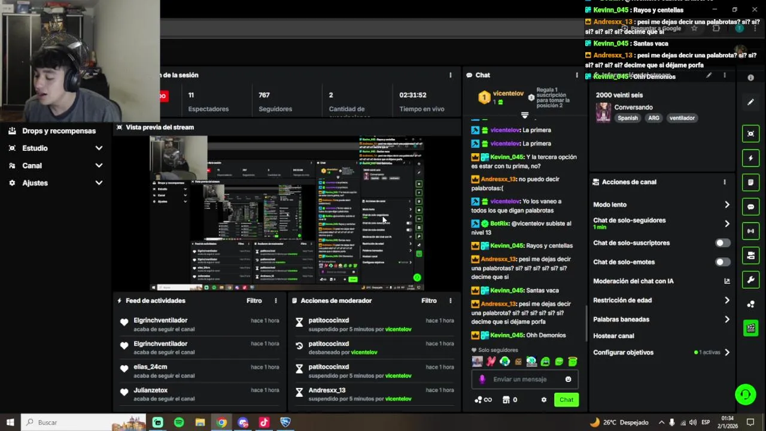The height and width of the screenshot is (431, 766).
Task: Expand the collapsed chat leaderboard arrow
Action: click(525, 115)
